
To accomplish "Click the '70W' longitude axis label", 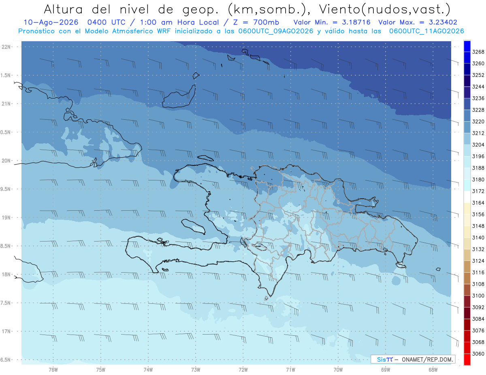I will coord(338,369).
